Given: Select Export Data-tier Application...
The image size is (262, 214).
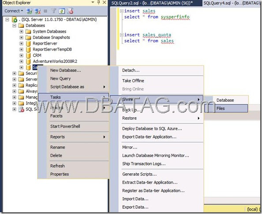Looking at the screenshot, I should (x=157, y=137).
